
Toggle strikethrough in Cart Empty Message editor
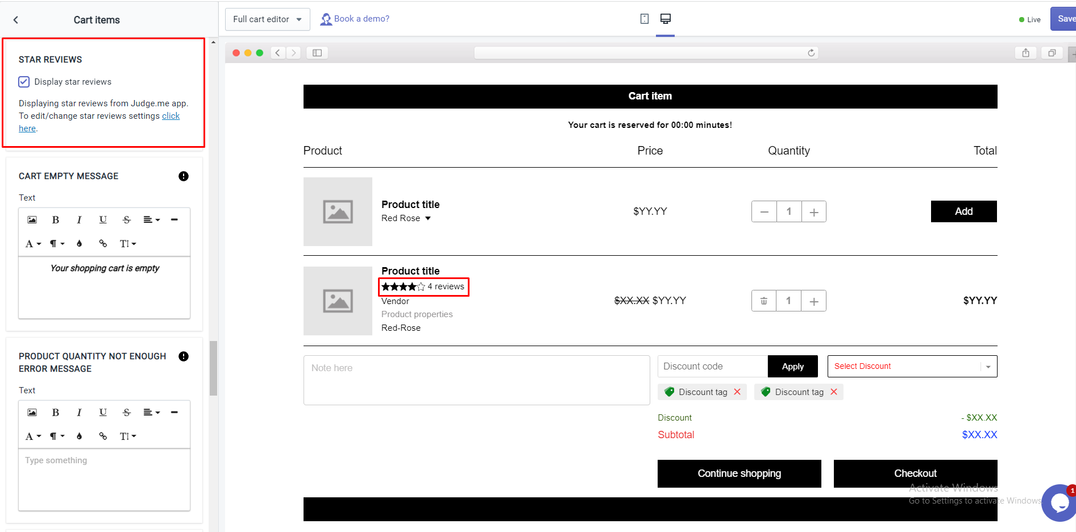point(127,220)
